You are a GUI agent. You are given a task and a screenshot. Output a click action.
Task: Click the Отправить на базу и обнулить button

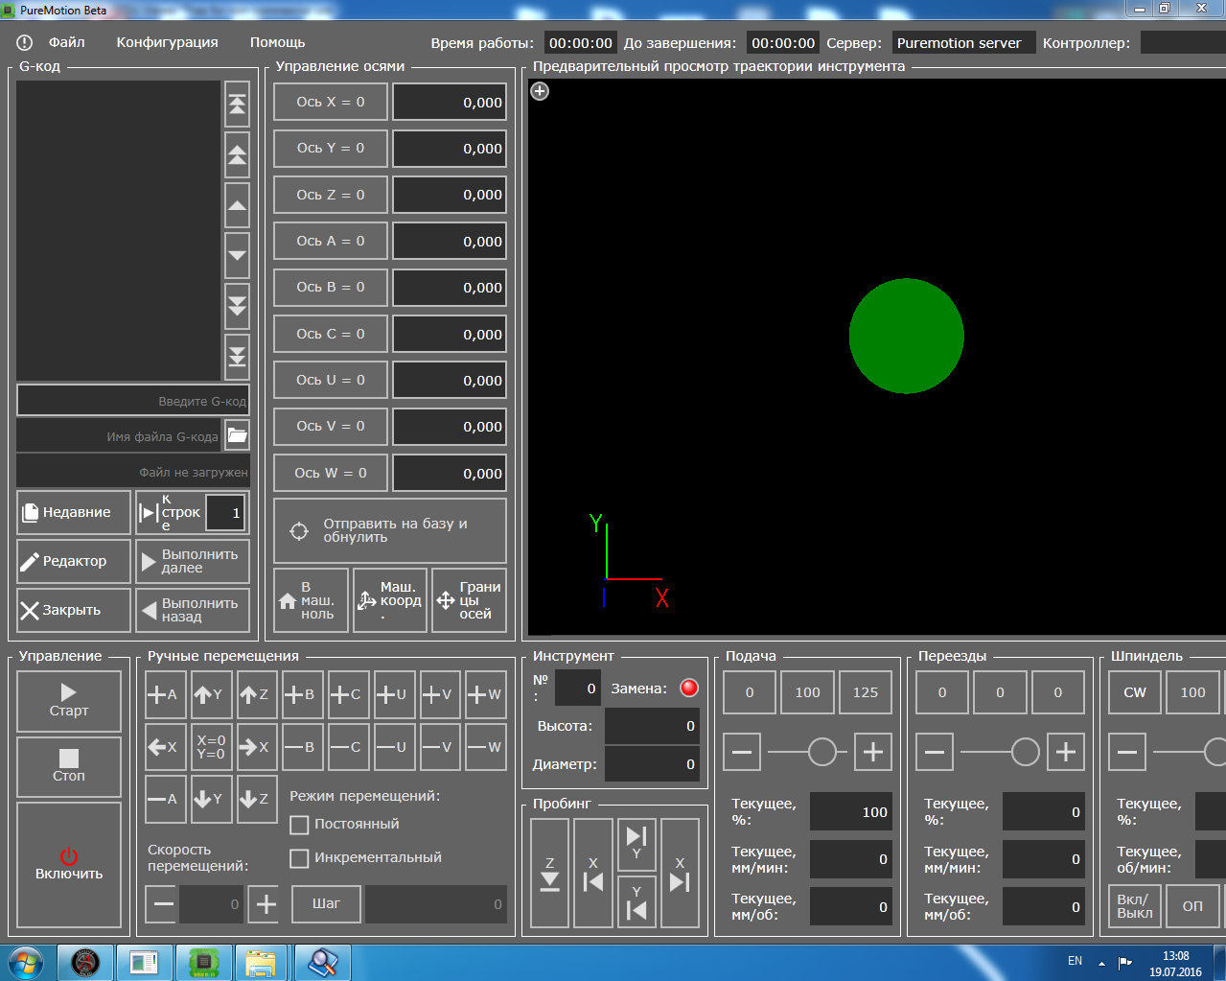pos(390,530)
